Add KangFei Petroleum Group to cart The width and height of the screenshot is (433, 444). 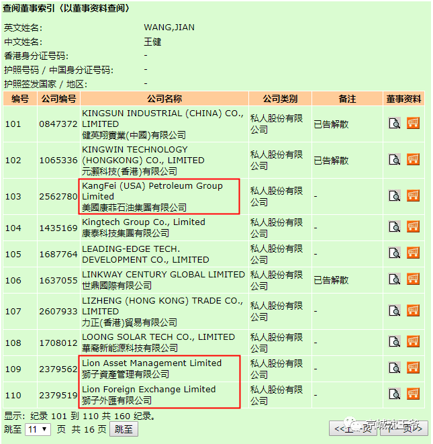coord(413,196)
